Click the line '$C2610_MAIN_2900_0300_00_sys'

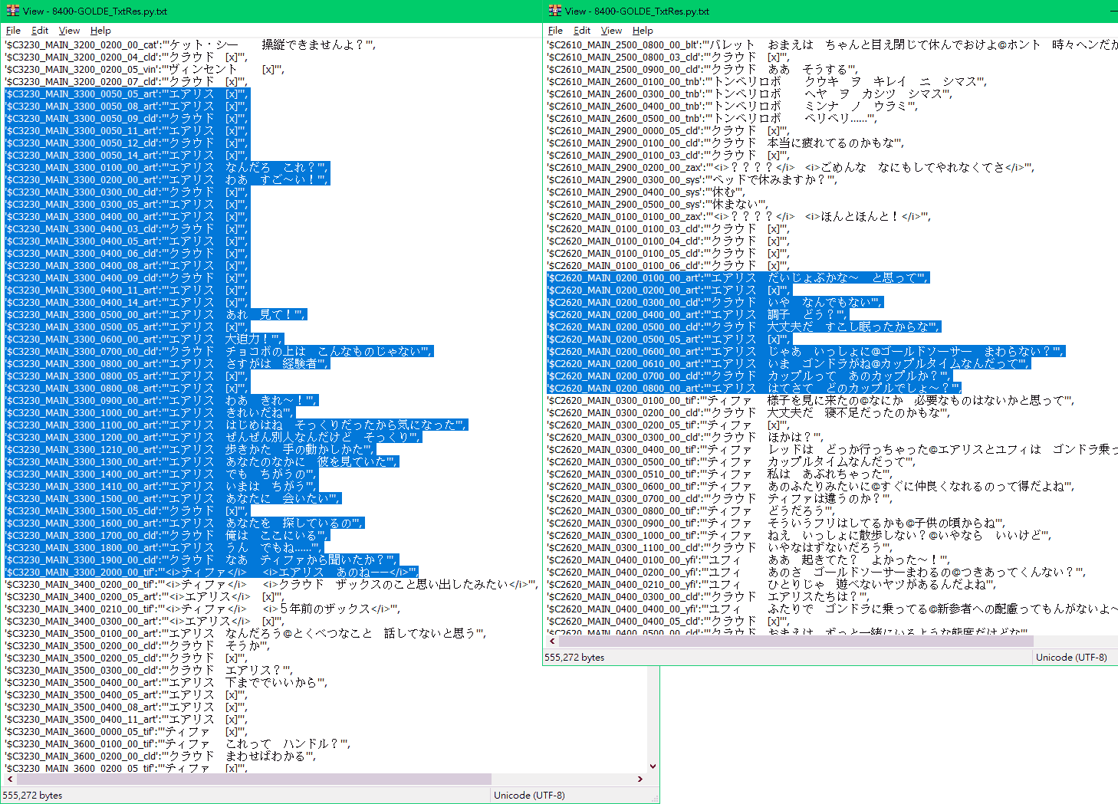(x=692, y=180)
